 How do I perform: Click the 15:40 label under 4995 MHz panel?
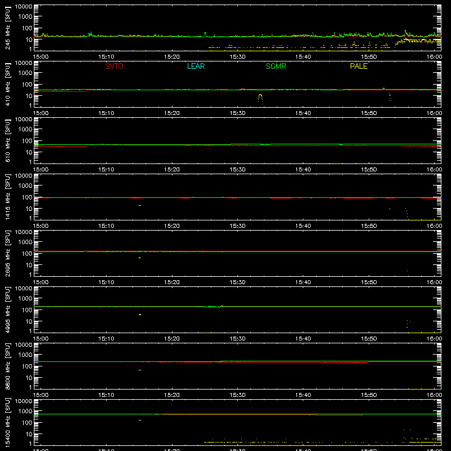(x=303, y=339)
